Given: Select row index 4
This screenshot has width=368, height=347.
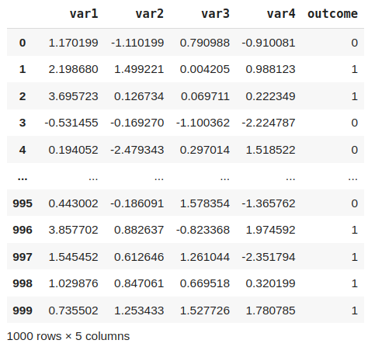Looking at the screenshot, I should click(23, 150).
